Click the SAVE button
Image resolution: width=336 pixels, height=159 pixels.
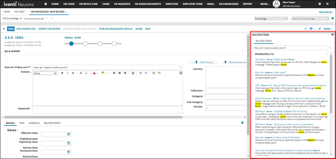point(11,29)
